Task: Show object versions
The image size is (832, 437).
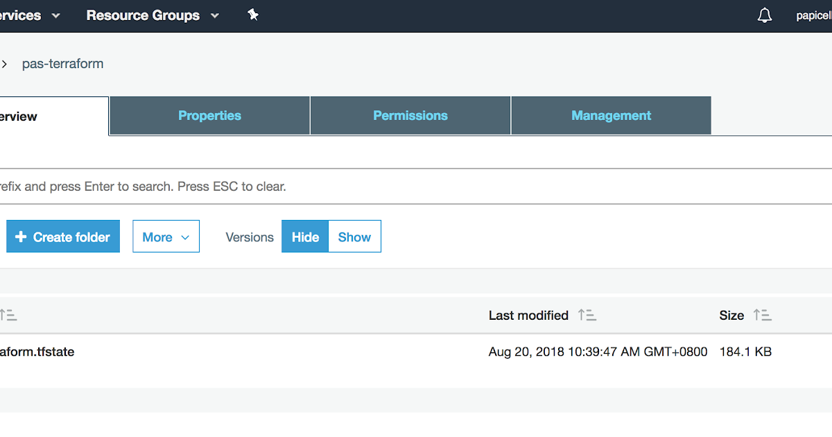Action: click(354, 237)
